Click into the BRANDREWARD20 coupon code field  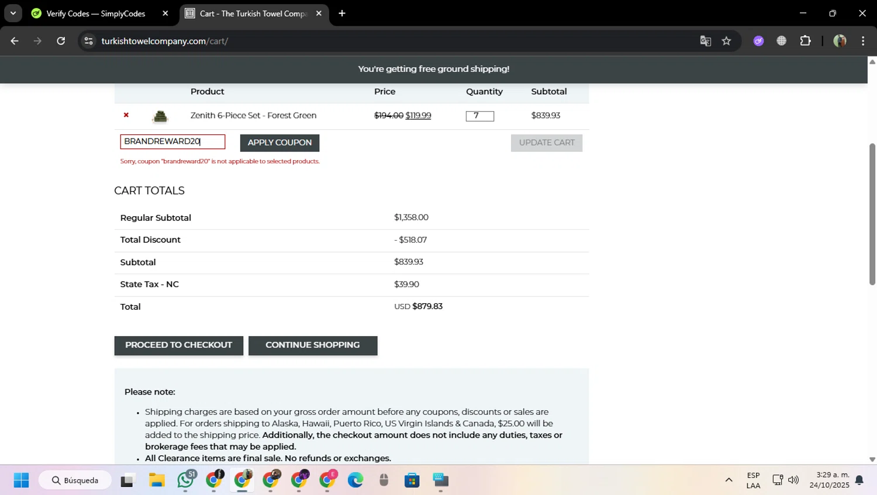(x=172, y=141)
